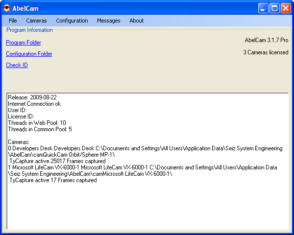Click the Program Folder link
The width and height of the screenshot is (294, 235).
pos(24,43)
